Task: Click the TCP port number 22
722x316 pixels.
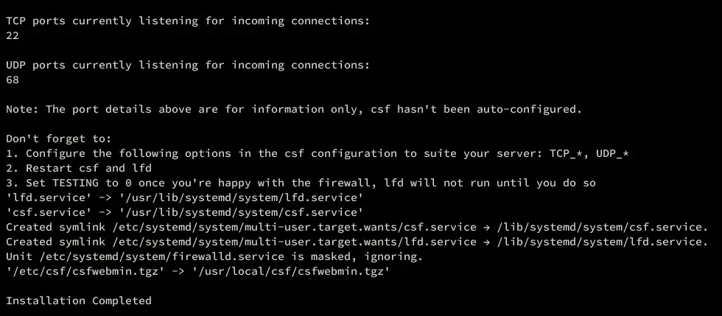Action: pyautogui.click(x=13, y=35)
